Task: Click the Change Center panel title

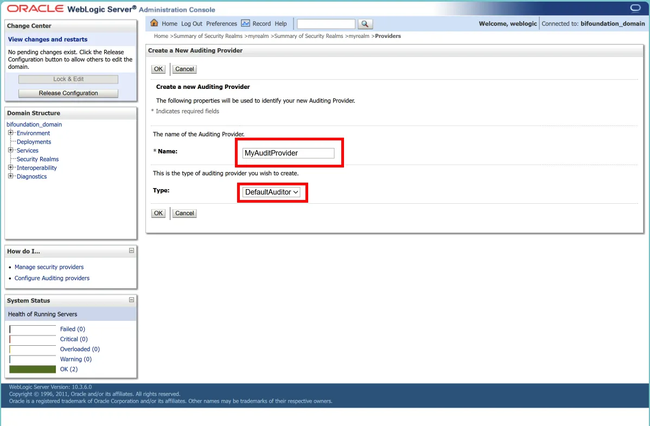Action: coord(29,25)
